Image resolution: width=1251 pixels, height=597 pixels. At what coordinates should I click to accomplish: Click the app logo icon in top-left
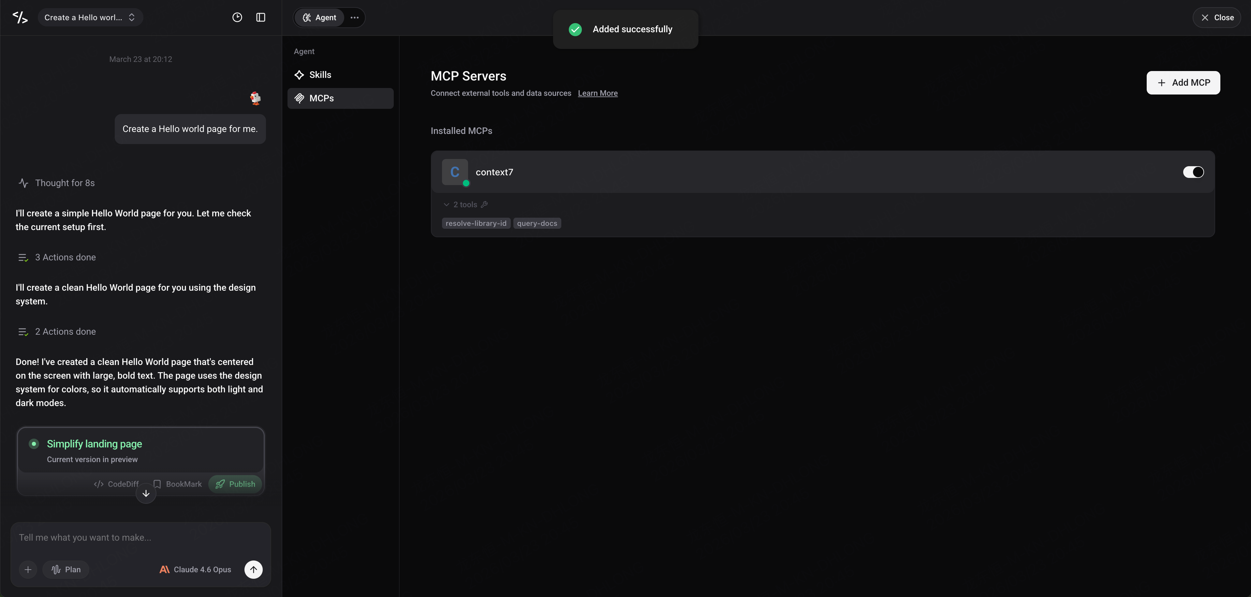(x=20, y=18)
